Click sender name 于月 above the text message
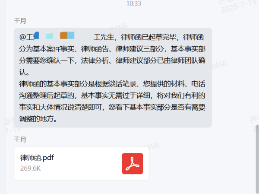The image size is (259, 194). coord(20,21)
